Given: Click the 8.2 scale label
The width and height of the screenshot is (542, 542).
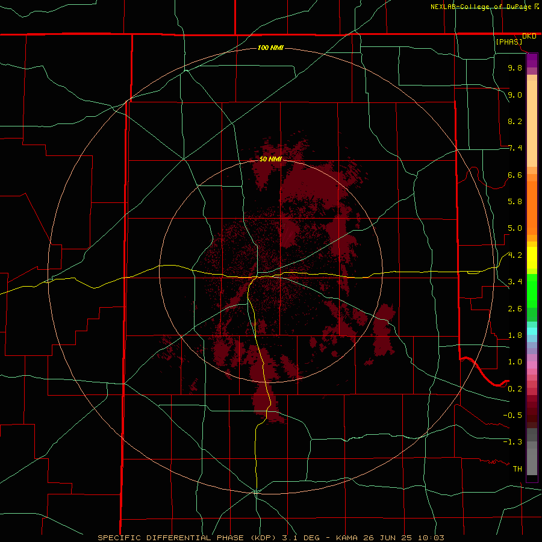Looking at the screenshot, I should (x=515, y=121).
